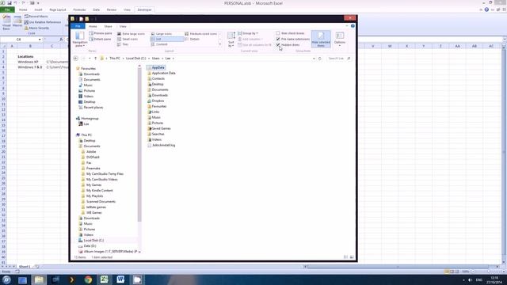
Task: Open address bar history dropdown arrow
Action: (314, 59)
